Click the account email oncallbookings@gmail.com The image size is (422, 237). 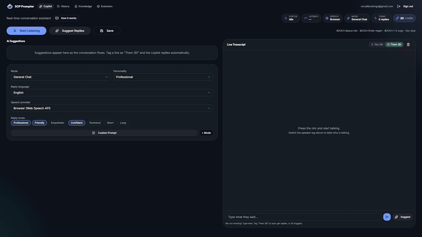pyautogui.click(x=377, y=6)
